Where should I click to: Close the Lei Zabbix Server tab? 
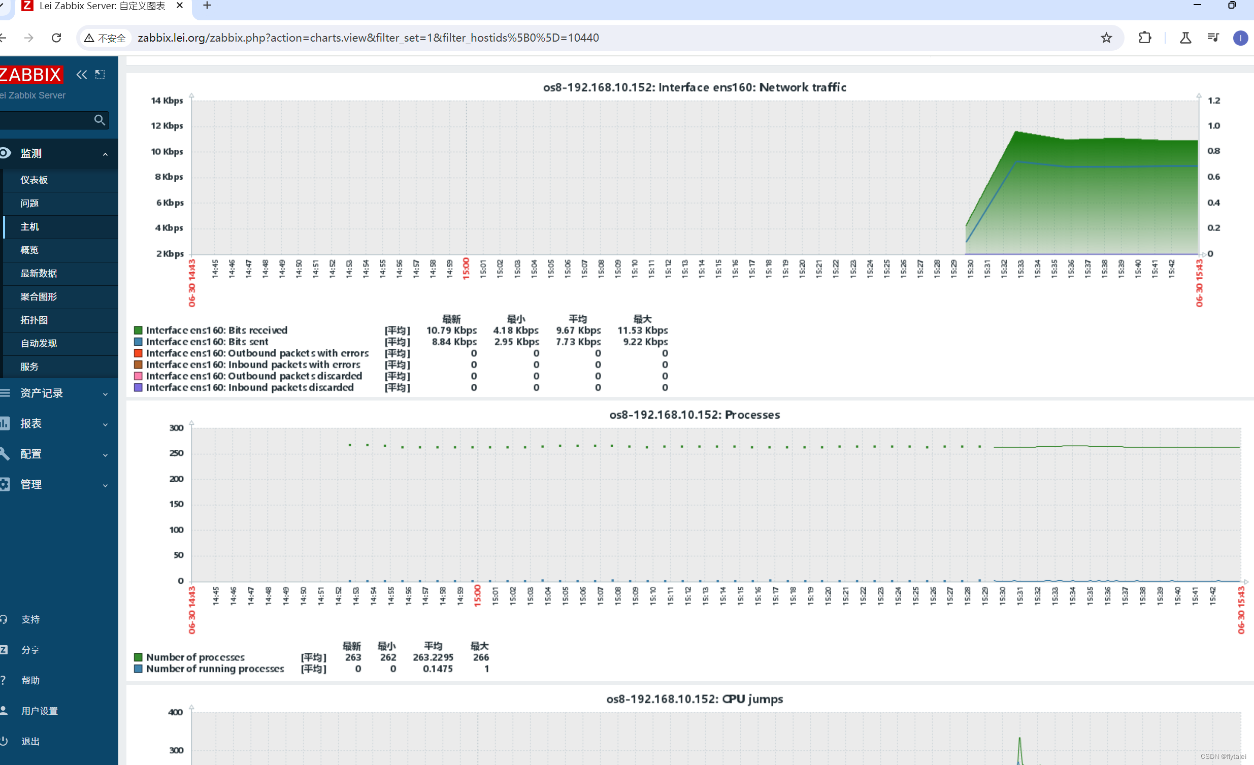179,6
